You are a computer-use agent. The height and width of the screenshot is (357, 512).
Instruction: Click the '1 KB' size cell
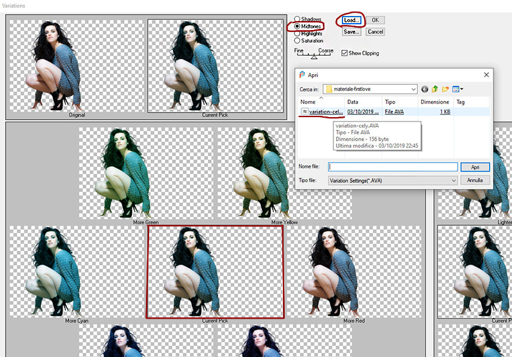[445, 111]
